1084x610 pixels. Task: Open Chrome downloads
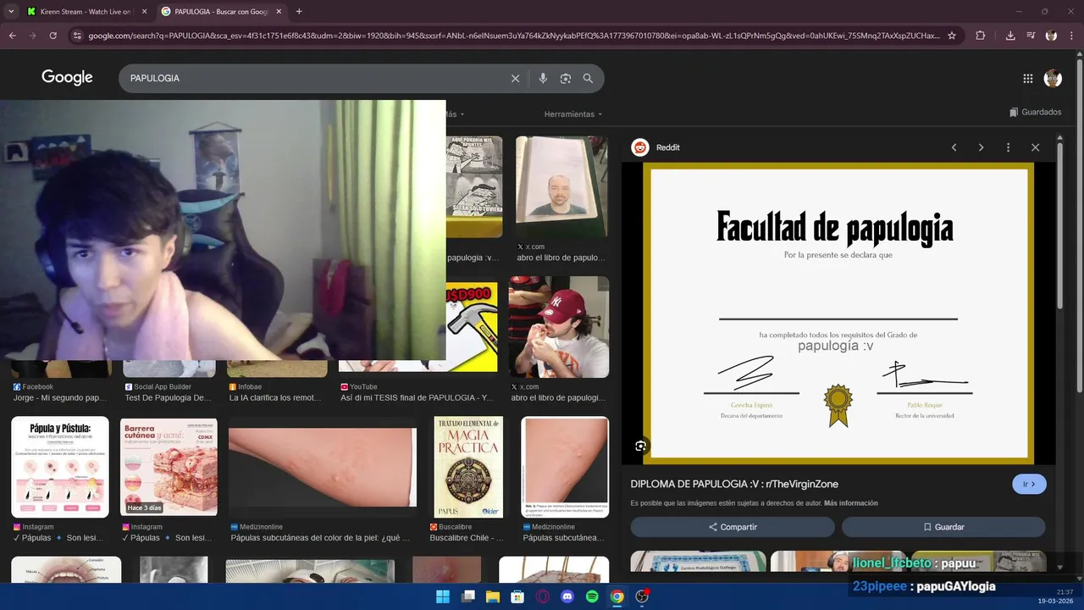click(x=1010, y=36)
